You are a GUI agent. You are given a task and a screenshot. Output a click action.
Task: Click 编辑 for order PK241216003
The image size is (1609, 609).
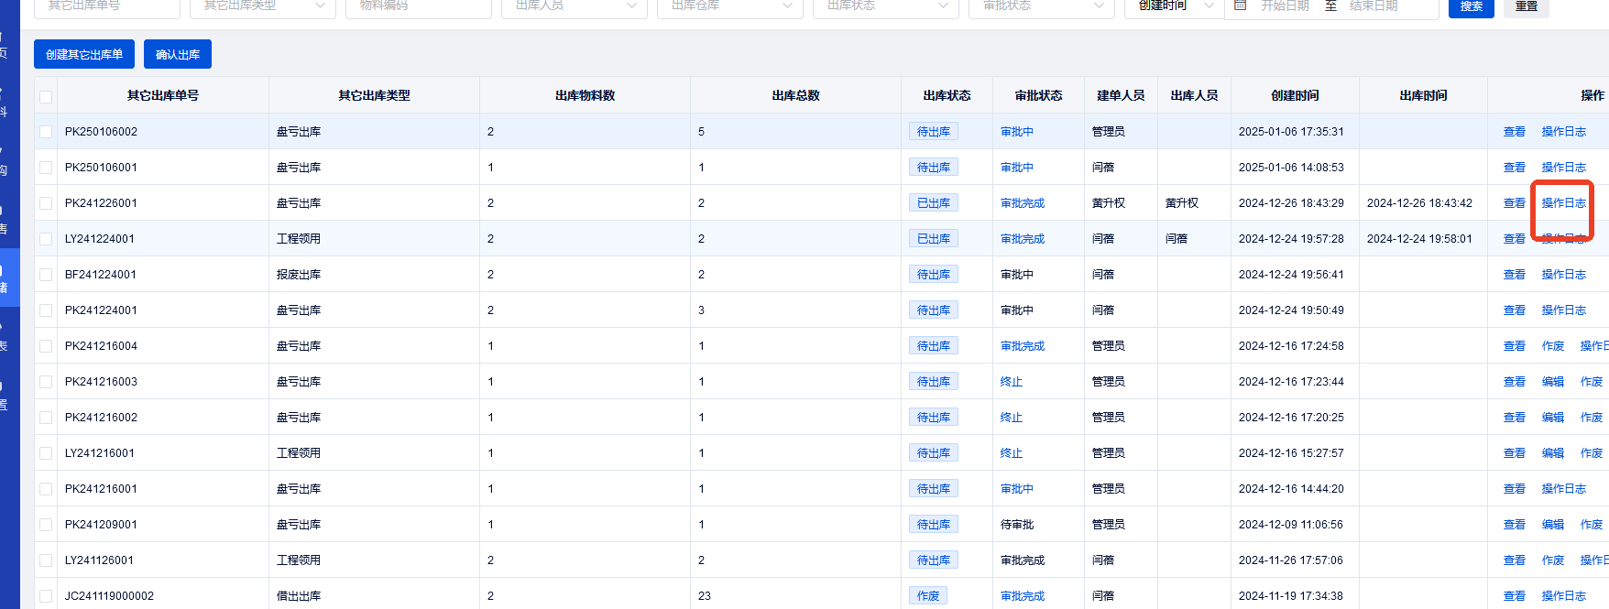(x=1552, y=382)
